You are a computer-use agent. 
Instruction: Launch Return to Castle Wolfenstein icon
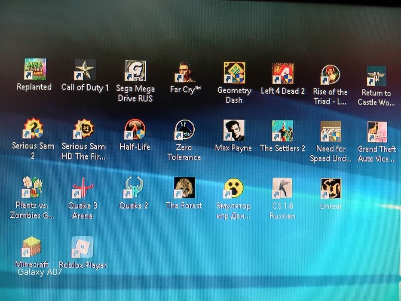pyautogui.click(x=376, y=76)
